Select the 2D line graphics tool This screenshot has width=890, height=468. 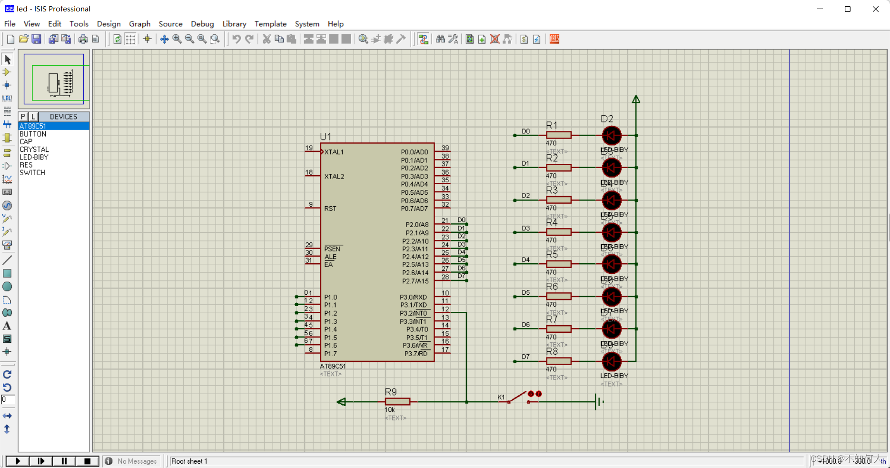7,260
